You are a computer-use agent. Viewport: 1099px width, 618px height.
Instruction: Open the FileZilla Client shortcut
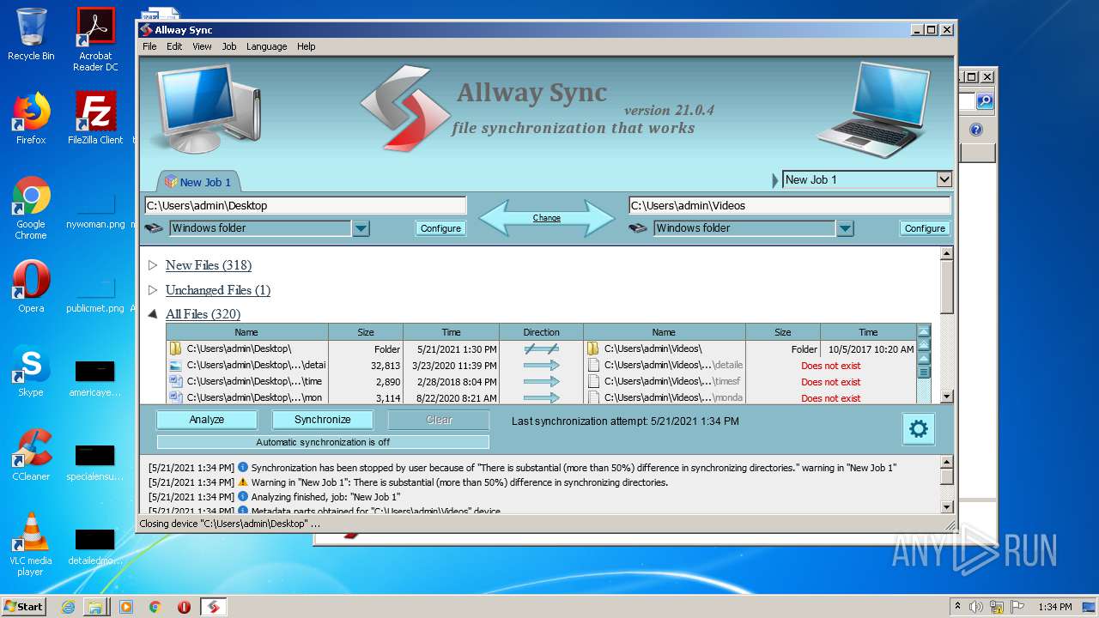click(95, 118)
